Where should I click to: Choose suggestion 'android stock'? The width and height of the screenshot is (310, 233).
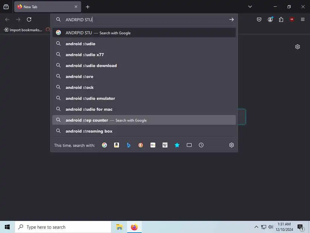coord(144,87)
